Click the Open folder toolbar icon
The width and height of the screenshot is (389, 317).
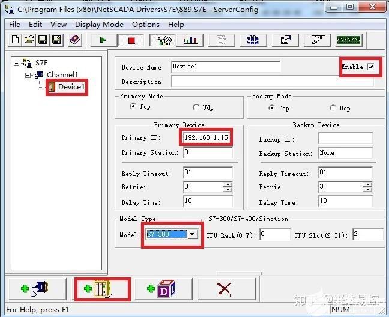point(29,40)
